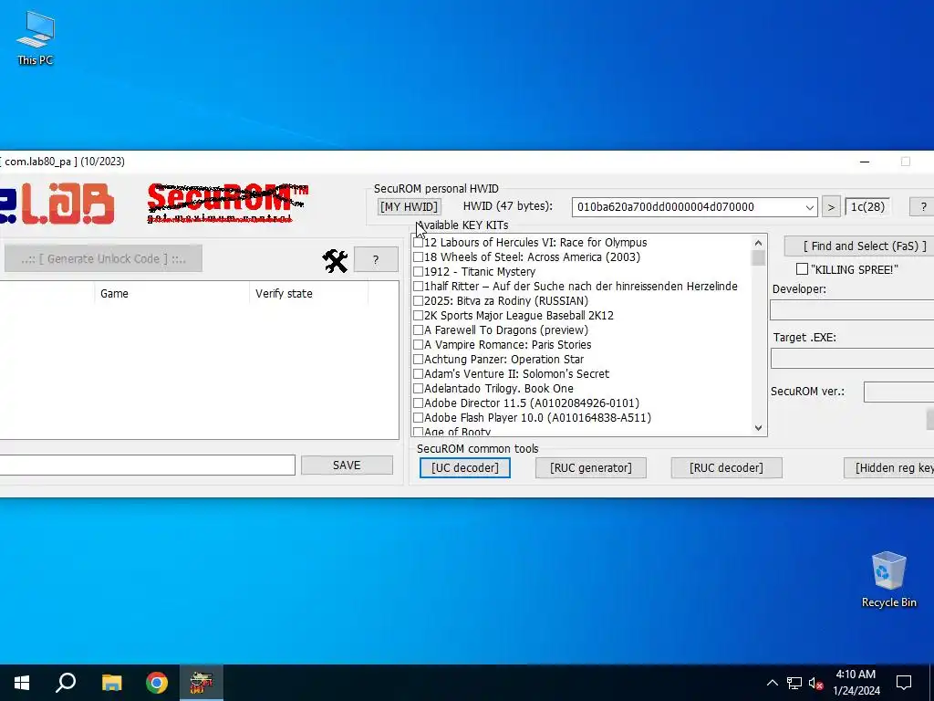934x701 pixels.
Task: Open the [RUC generator] tool
Action: [591, 468]
